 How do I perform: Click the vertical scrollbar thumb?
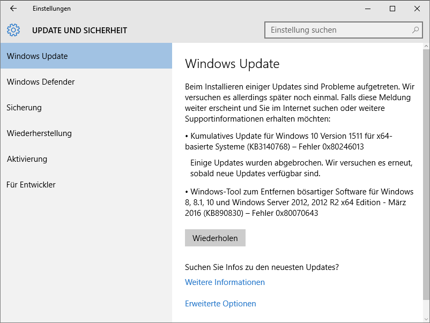(426, 175)
